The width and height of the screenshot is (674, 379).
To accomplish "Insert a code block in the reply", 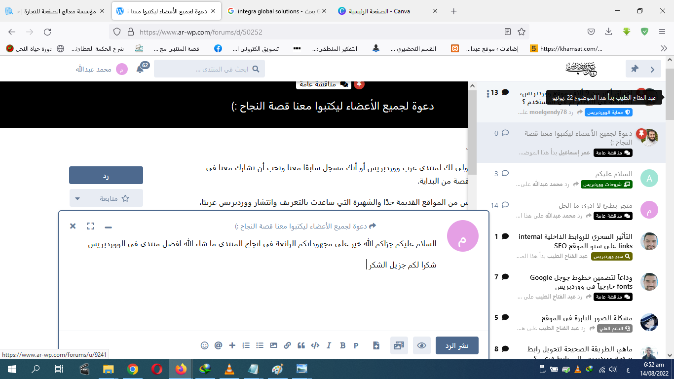I will click(x=315, y=345).
